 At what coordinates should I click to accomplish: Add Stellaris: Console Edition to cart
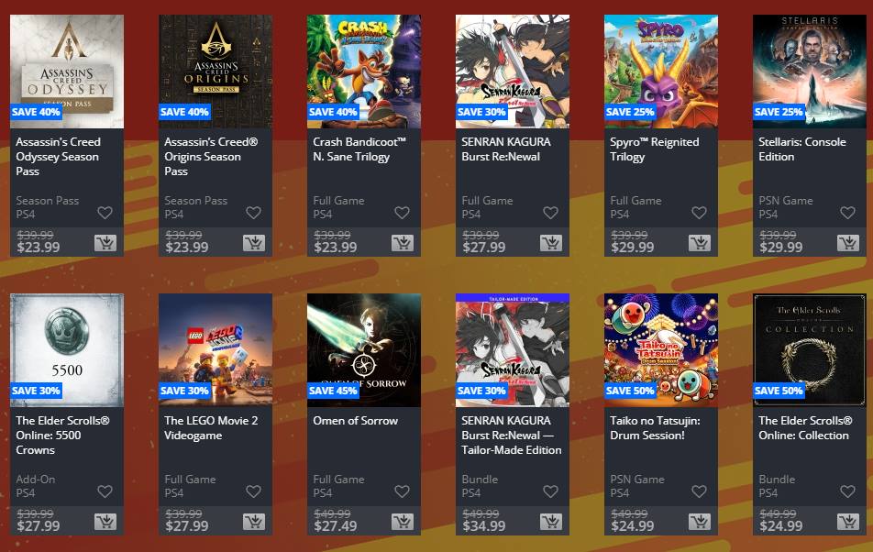(x=848, y=243)
